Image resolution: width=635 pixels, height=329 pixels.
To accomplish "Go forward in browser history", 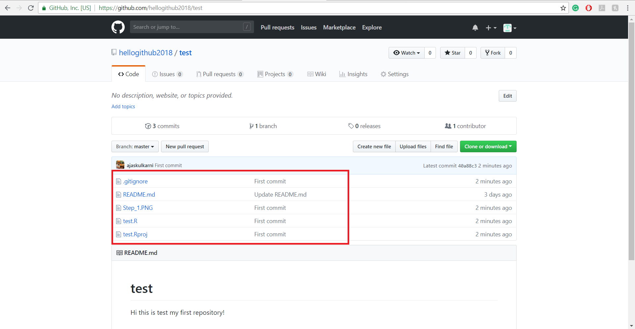I will click(x=19, y=8).
